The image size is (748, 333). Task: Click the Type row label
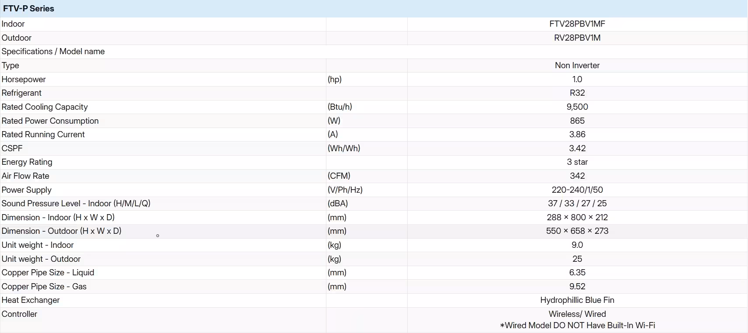(x=10, y=66)
